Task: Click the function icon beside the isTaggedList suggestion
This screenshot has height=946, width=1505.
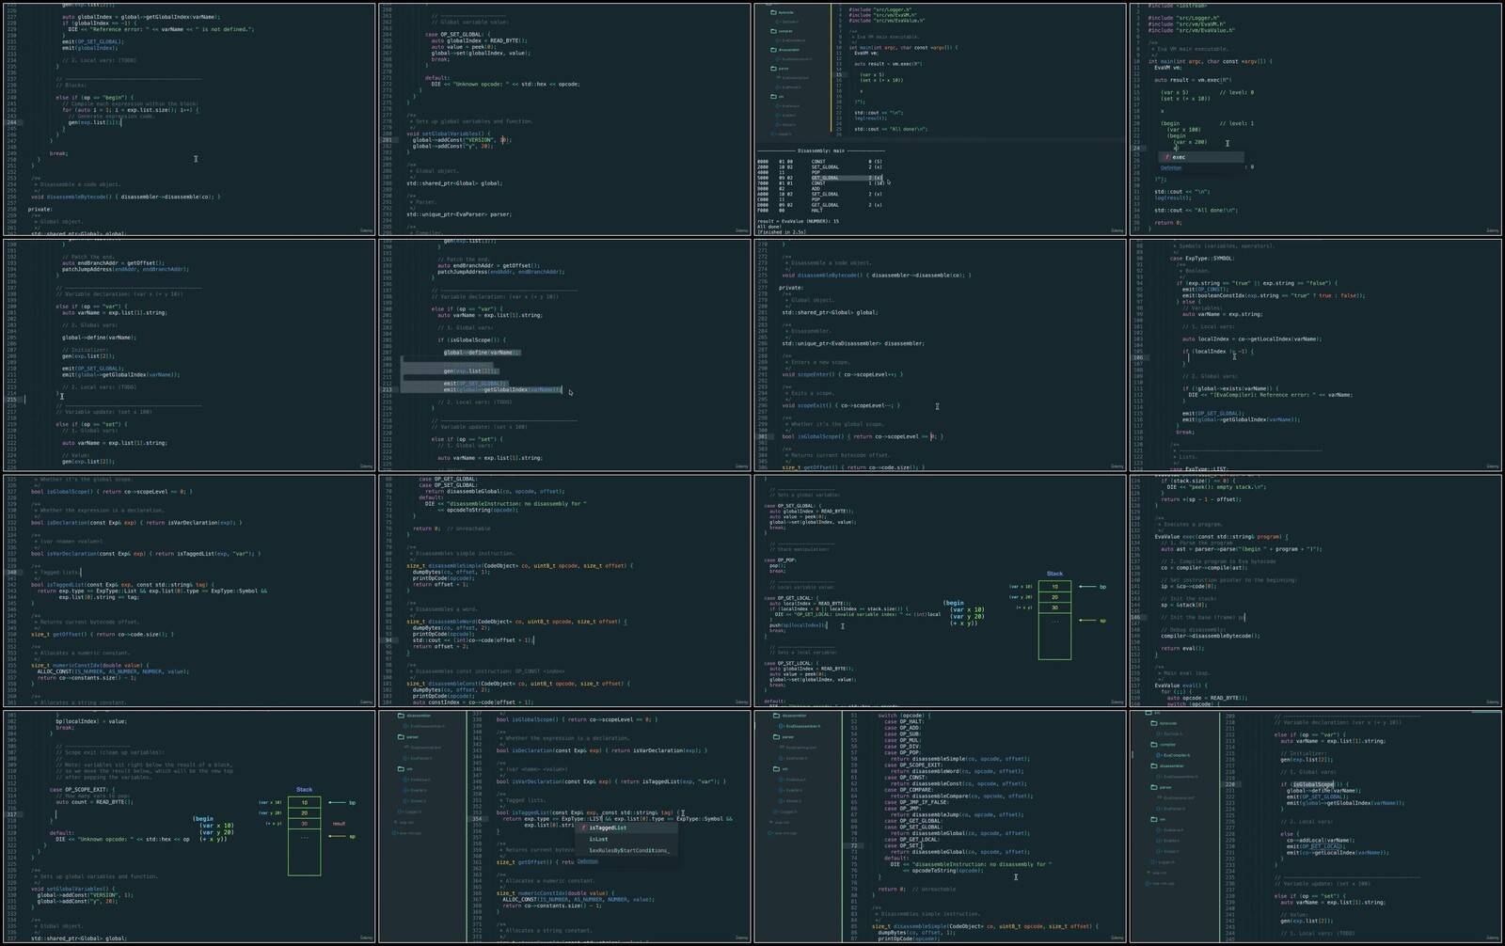Action: click(583, 828)
